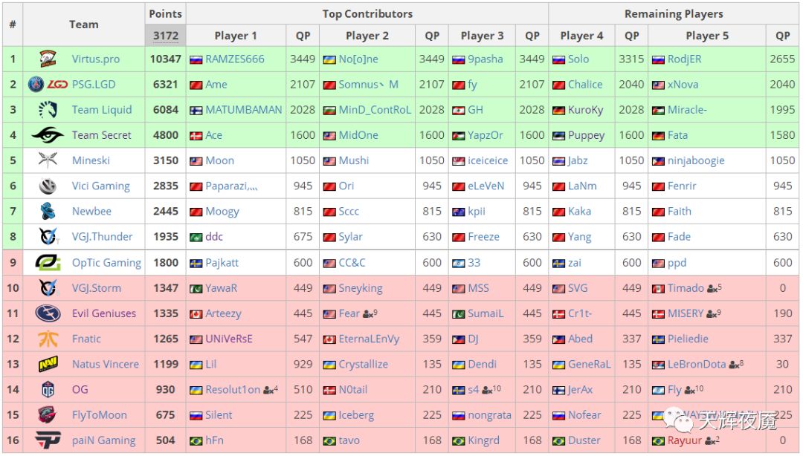
Task: Click the Swedish flag beside Pajkatt
Action: click(196, 264)
